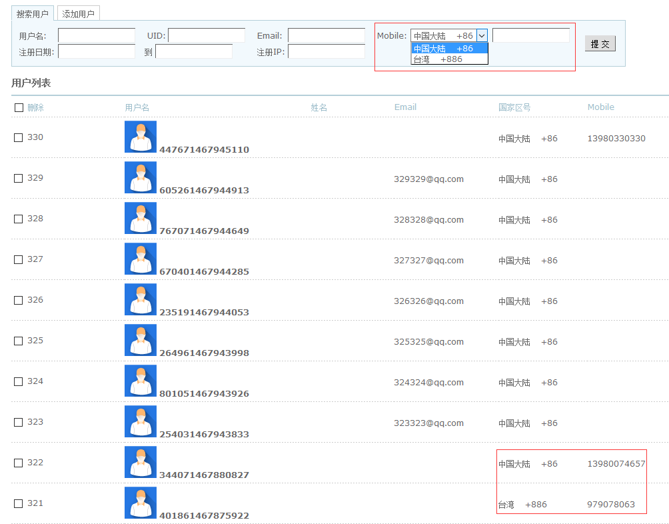The width and height of the screenshot is (669, 524).
Task: Select avatar image of user 323
Action: pos(140,421)
